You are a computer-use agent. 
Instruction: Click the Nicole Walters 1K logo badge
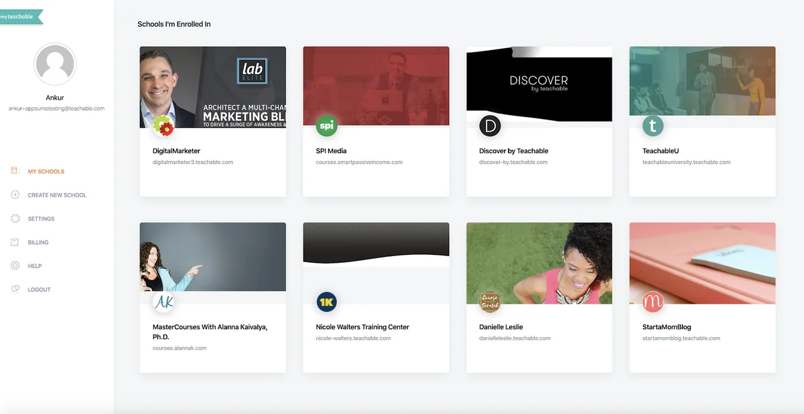326,302
